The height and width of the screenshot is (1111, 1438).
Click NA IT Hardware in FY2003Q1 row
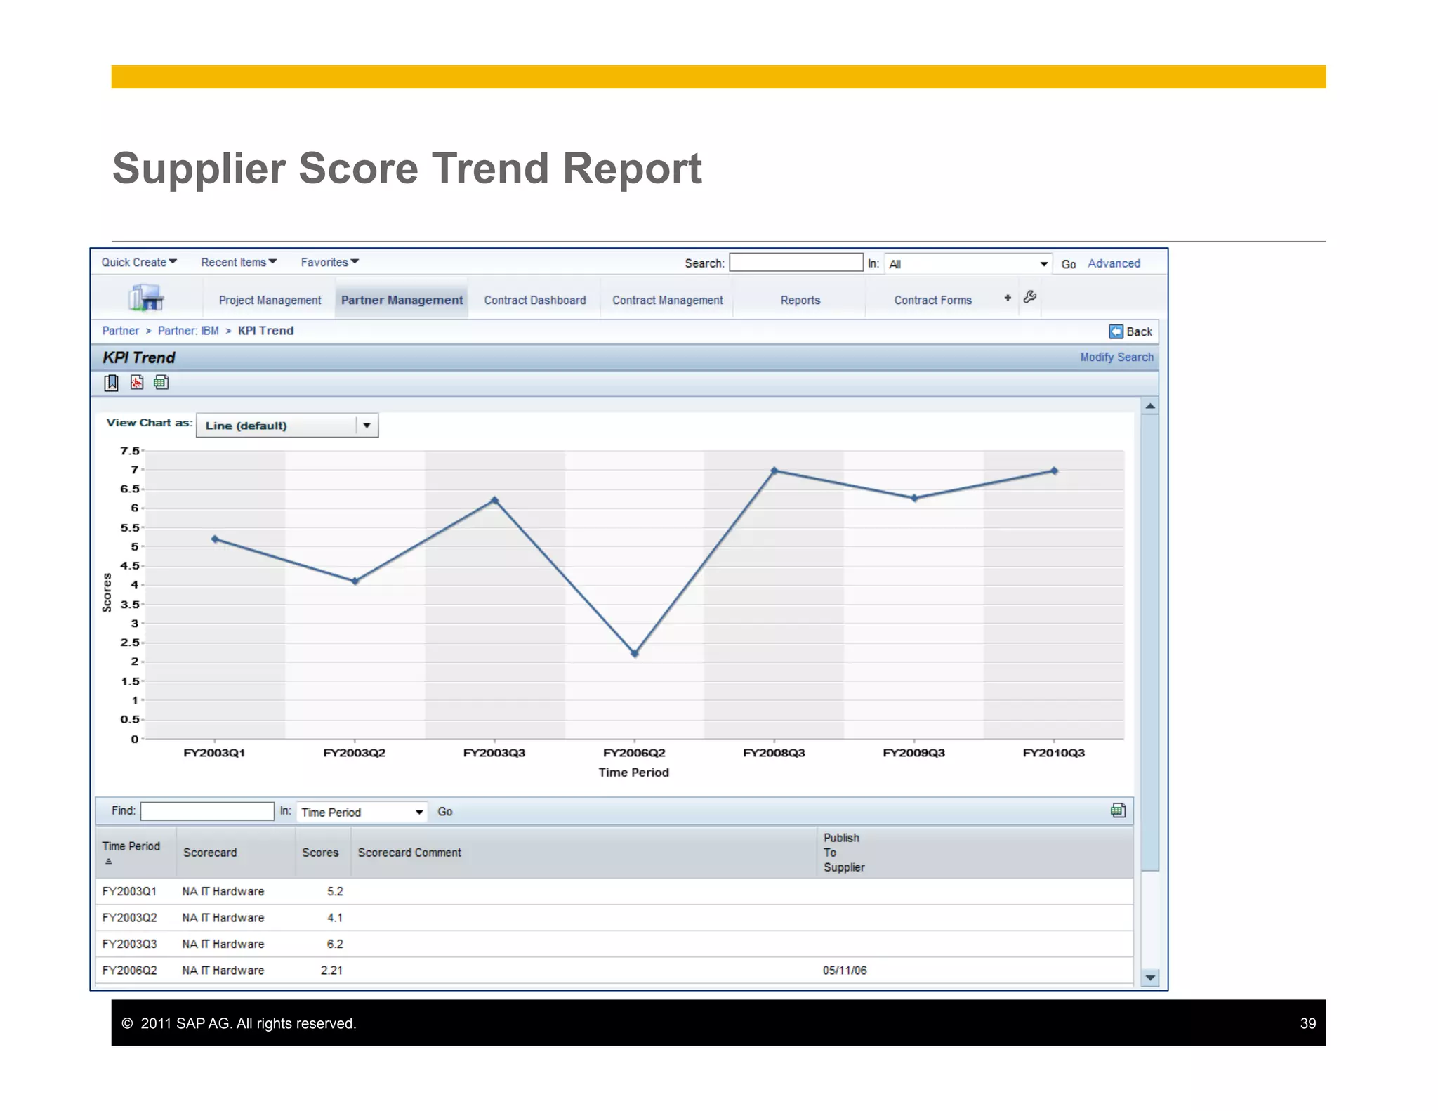point(223,891)
